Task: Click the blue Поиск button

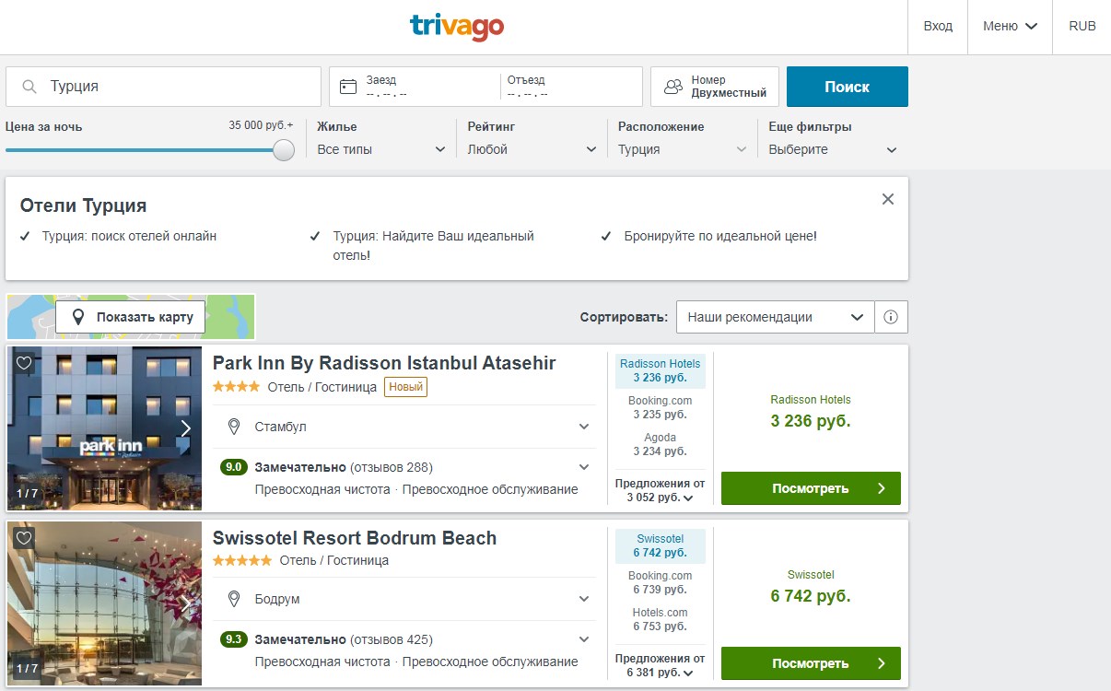Action: pyautogui.click(x=848, y=87)
